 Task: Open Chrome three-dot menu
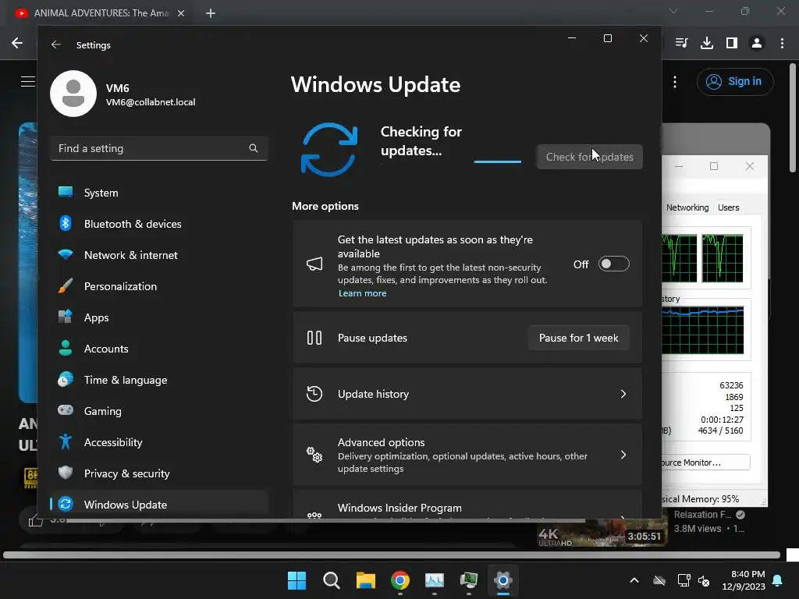click(x=782, y=43)
